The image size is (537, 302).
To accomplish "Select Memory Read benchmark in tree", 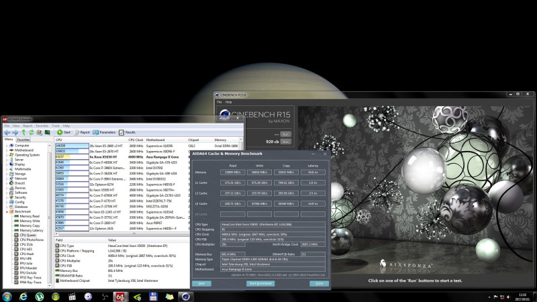I will point(30,216).
